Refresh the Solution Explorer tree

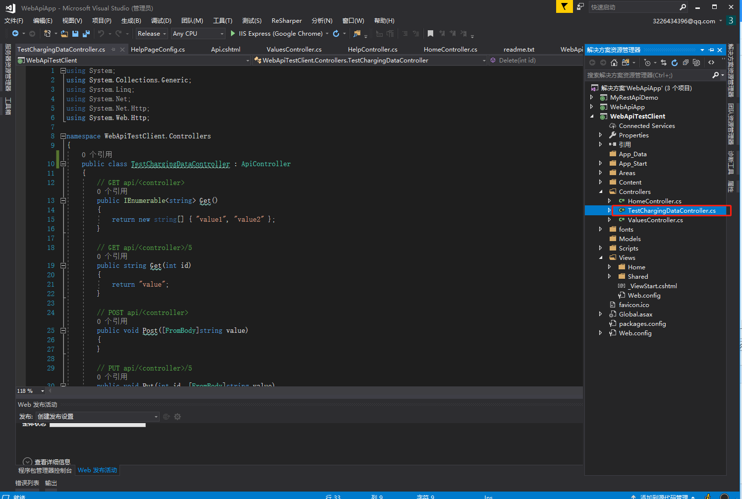pyautogui.click(x=675, y=62)
